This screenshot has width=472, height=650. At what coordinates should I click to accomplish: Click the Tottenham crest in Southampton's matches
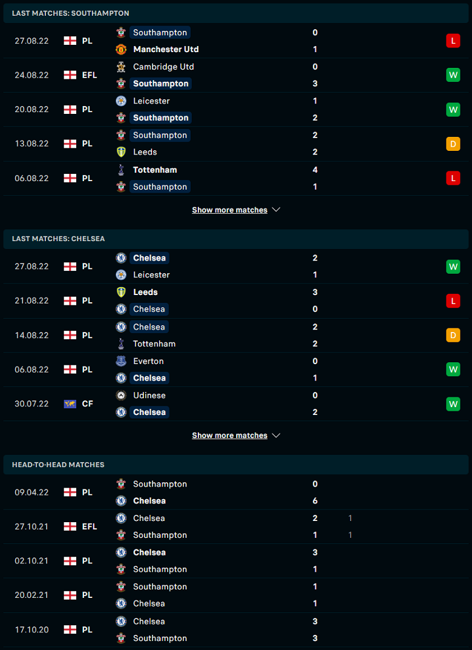coord(121,170)
